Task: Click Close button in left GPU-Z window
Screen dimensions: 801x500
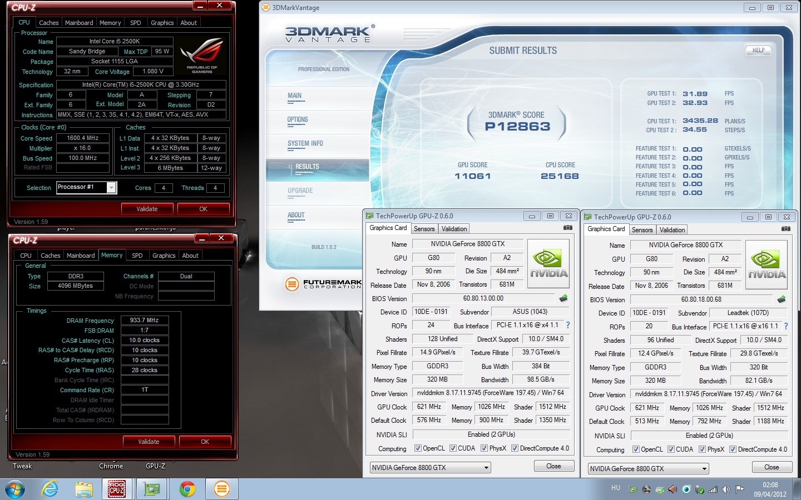Action: (553, 466)
